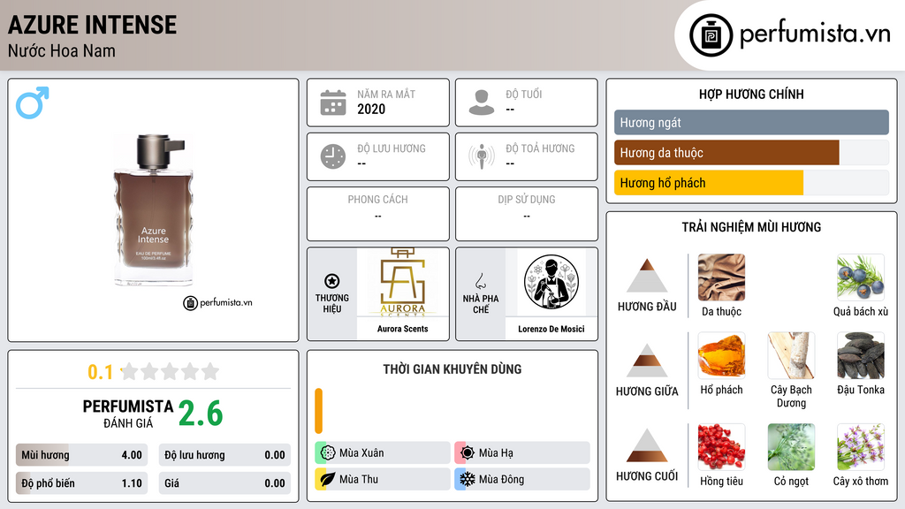This screenshot has height=509, width=905.
Task: Select the Hổ phách note image
Action: tap(721, 355)
